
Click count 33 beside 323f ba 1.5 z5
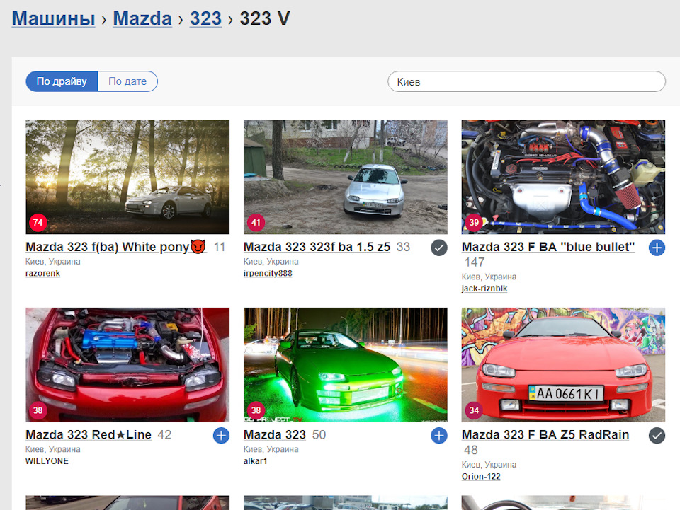pos(403,247)
